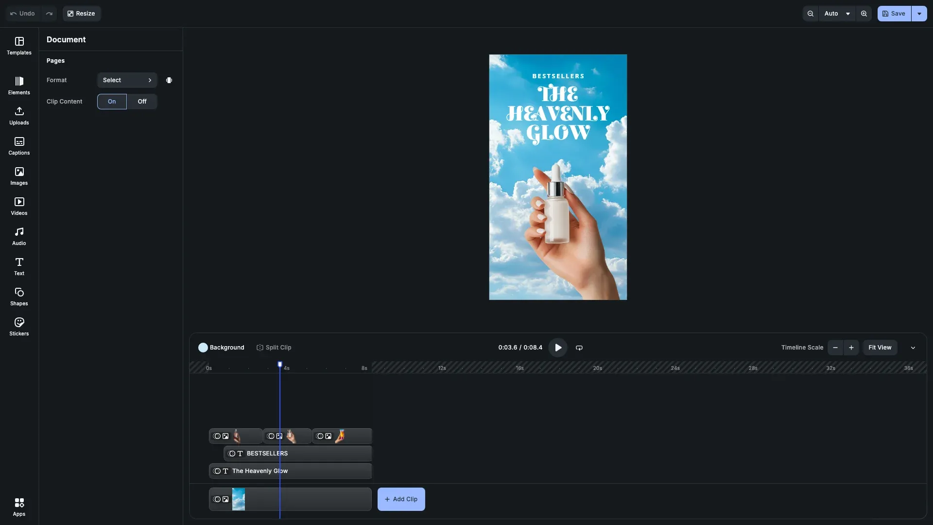The height and width of the screenshot is (525, 933).
Task: Open the Text tool panel
Action: 19,266
